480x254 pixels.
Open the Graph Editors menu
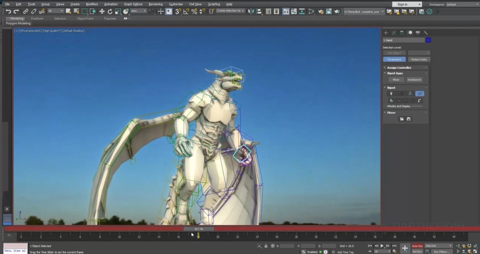pyautogui.click(x=133, y=4)
